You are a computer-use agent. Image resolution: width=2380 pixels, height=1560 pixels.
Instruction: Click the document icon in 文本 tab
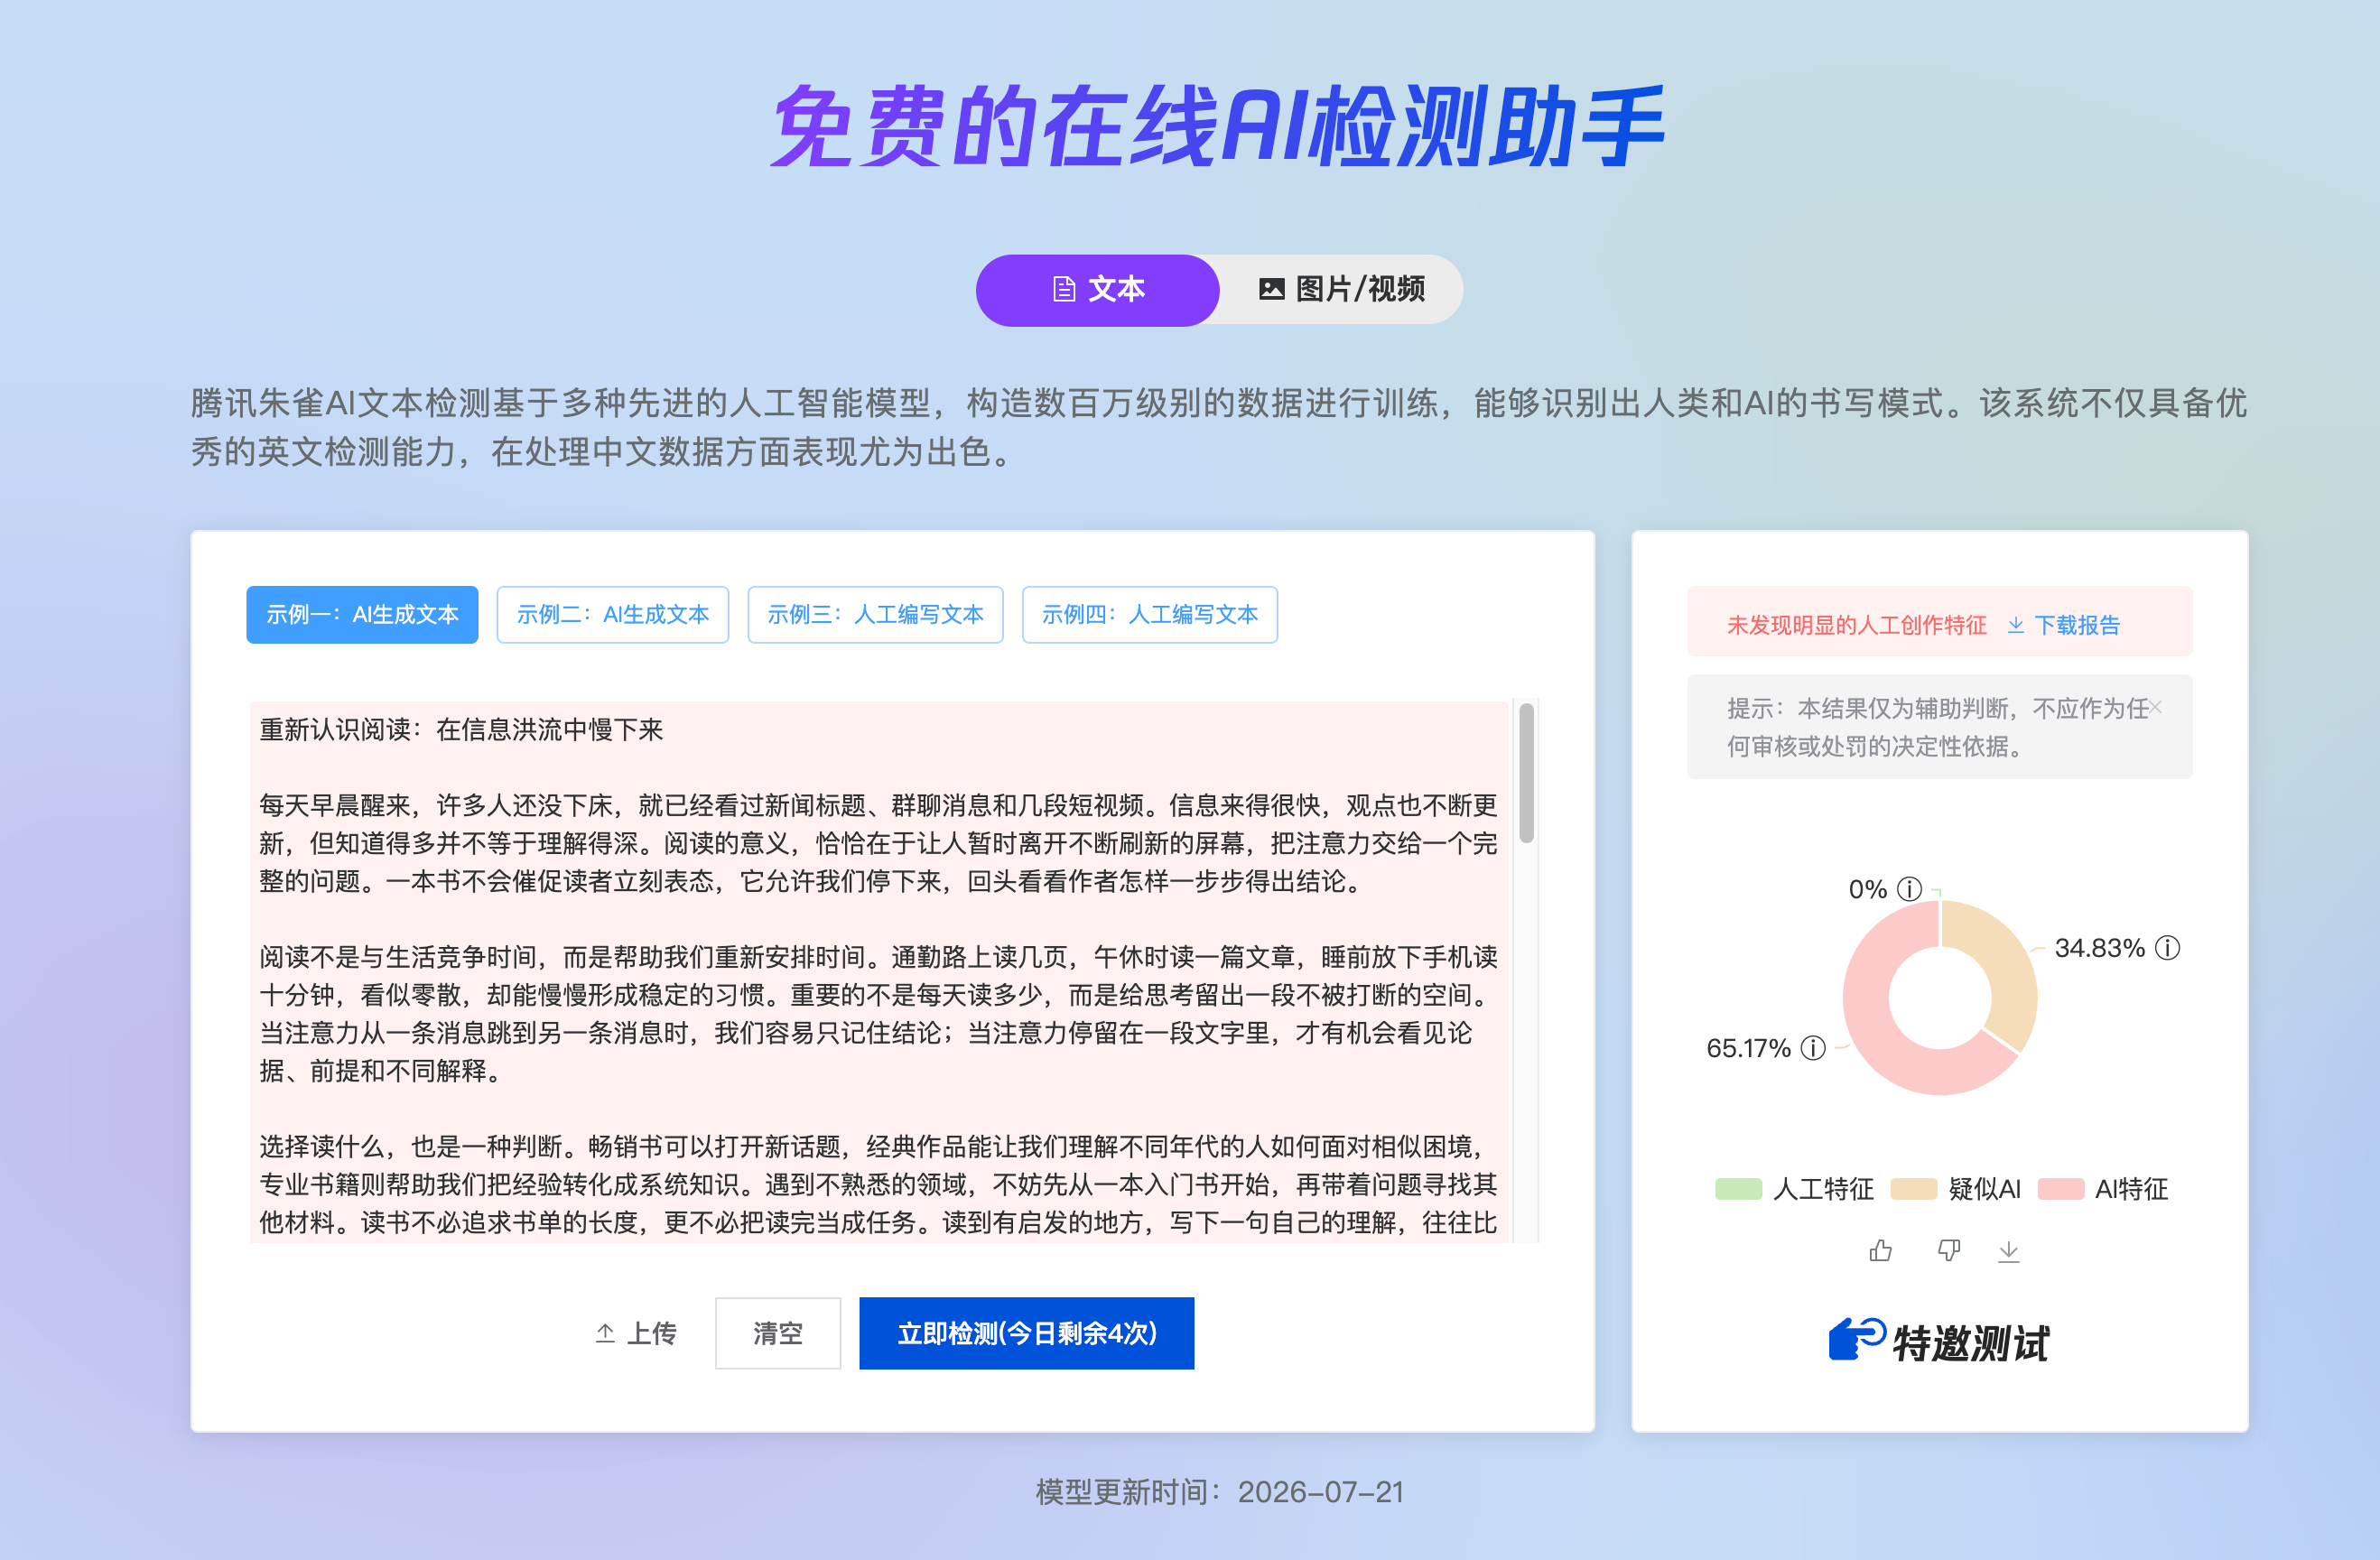pos(1064,290)
